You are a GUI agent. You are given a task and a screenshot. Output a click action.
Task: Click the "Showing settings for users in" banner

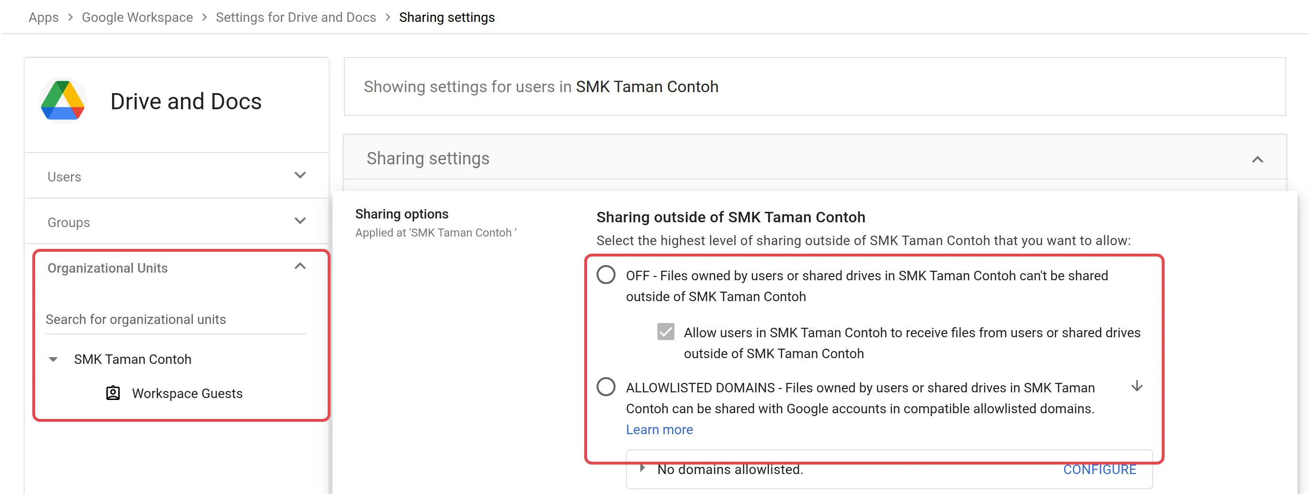coord(814,86)
